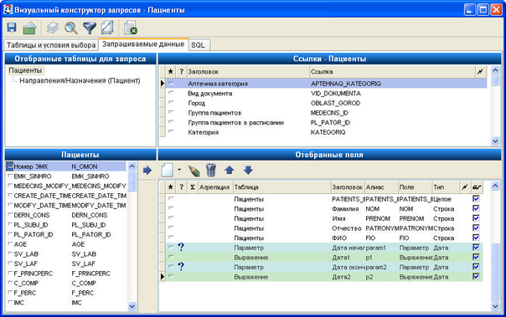The image size is (506, 317).
Task: Open the dropdown arrow beside new page icon
Action: tap(179, 170)
